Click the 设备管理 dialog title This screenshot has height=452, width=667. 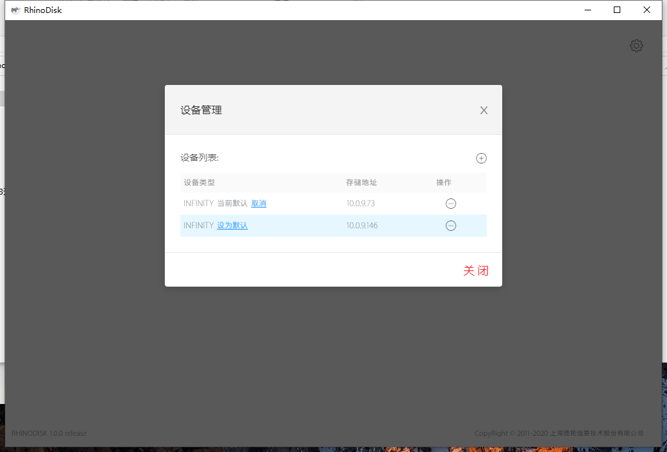point(201,110)
